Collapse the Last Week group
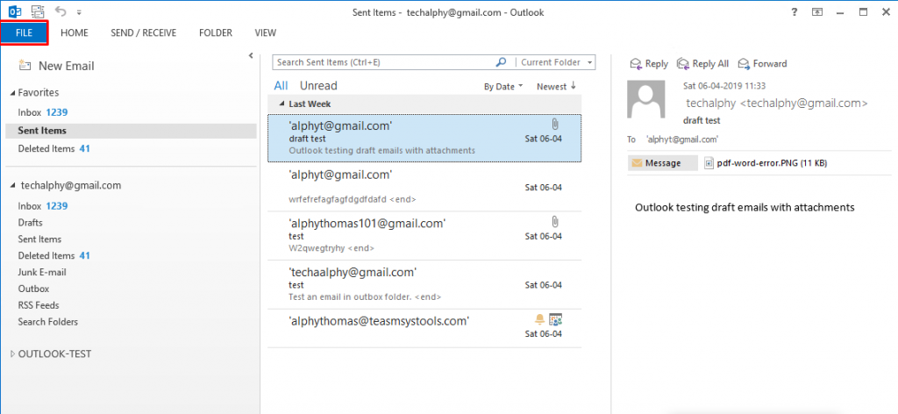The width and height of the screenshot is (898, 414). coord(282,104)
